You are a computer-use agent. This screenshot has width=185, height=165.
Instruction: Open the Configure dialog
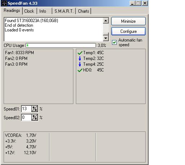(x=128, y=31)
